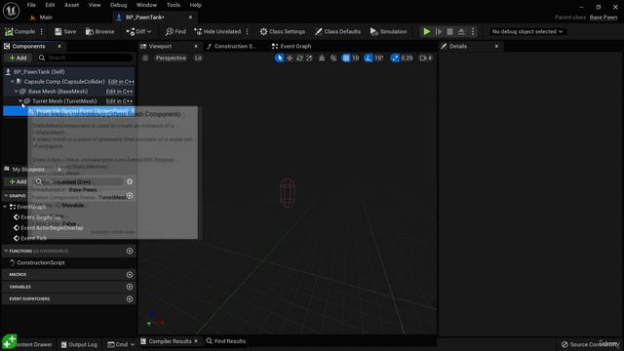Viewport: 624px width, 351px height.
Task: Toggle rotation snapping
Action: coord(369,58)
